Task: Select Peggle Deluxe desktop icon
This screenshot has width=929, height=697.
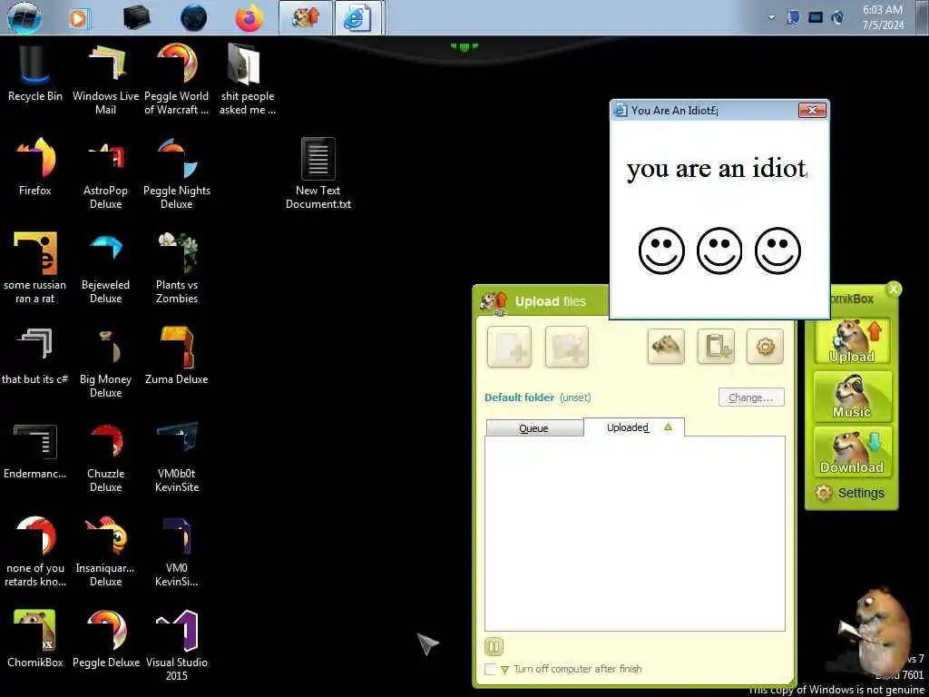Action: [105, 639]
